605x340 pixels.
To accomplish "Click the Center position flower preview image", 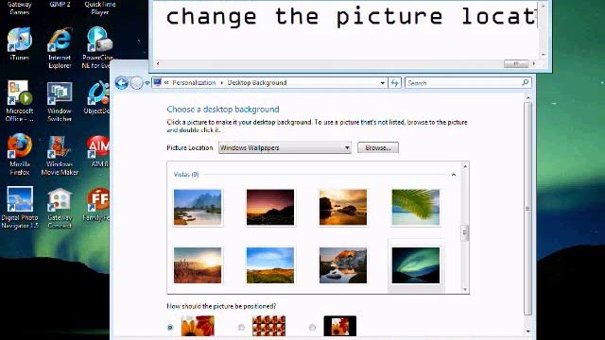I will (340, 326).
